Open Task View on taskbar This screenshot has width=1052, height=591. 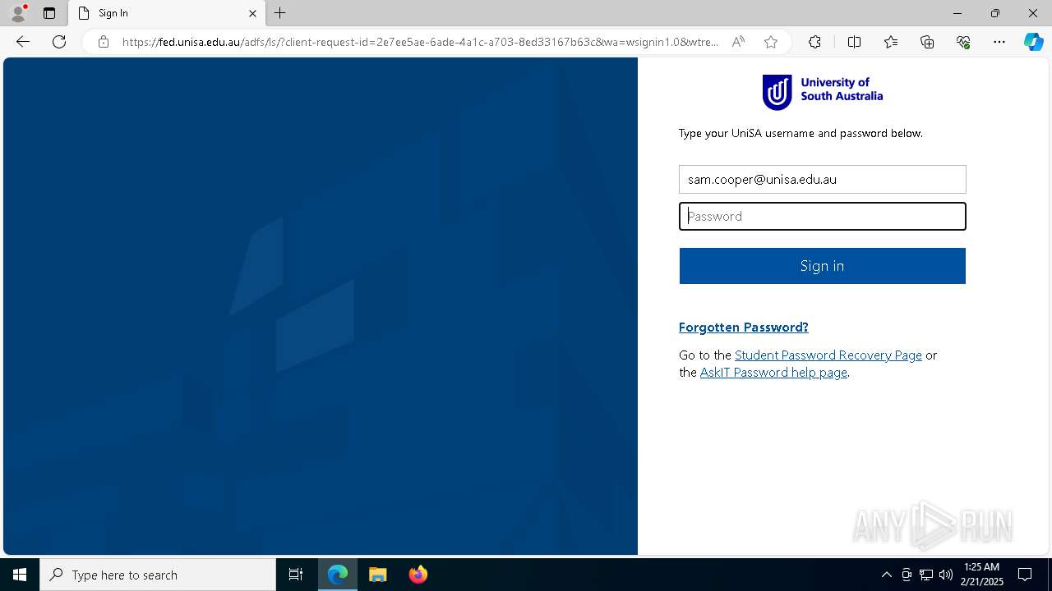click(x=296, y=575)
